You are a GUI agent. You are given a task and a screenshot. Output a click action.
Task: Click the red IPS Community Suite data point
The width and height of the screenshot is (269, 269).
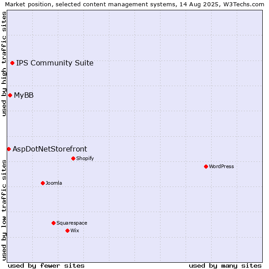tap(12, 63)
